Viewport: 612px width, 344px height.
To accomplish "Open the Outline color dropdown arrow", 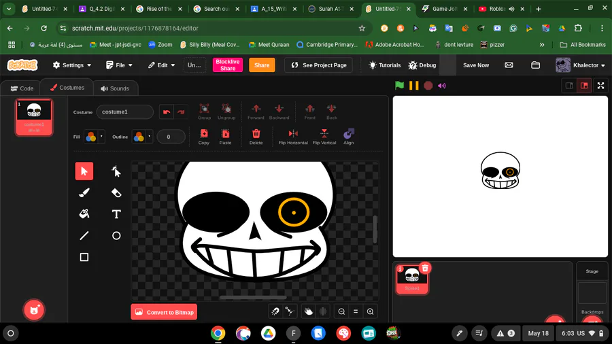I will coord(150,137).
